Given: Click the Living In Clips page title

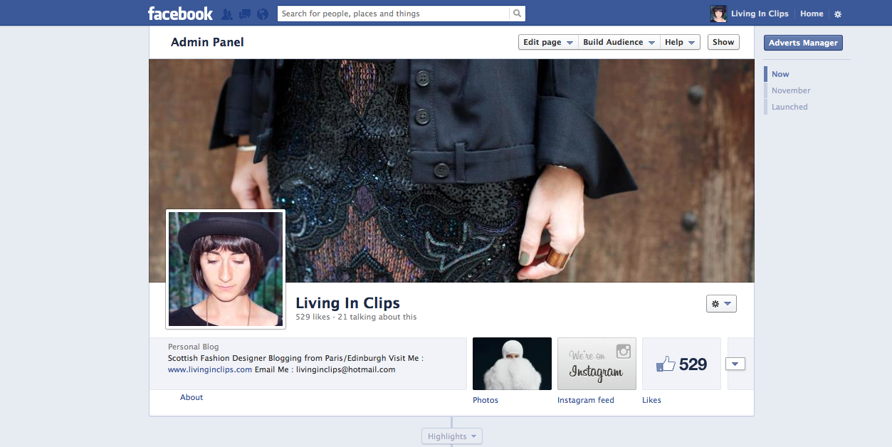Looking at the screenshot, I should pyautogui.click(x=347, y=303).
